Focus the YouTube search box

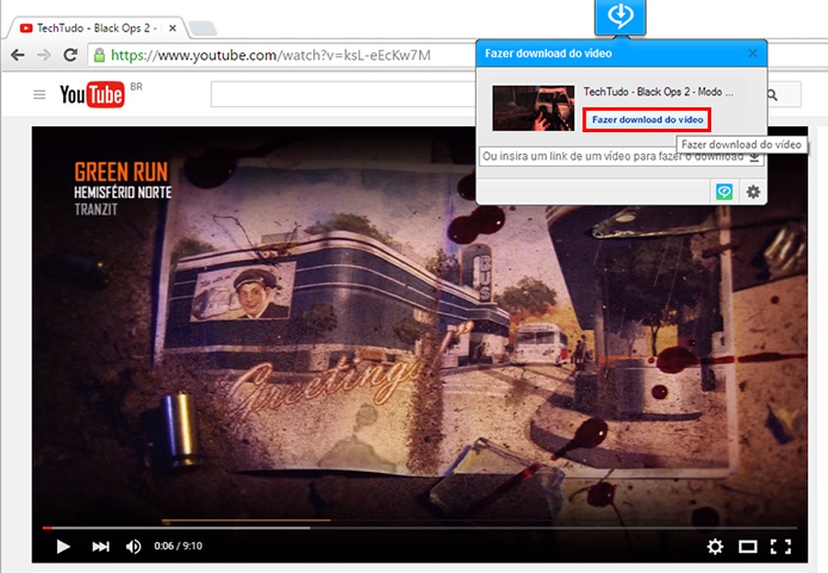coord(343,94)
